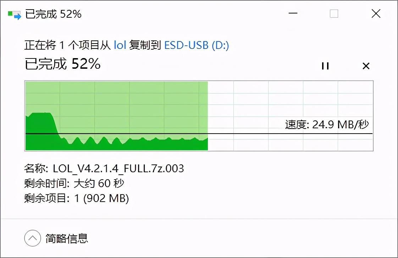Cancel the copy with the X icon

[366, 66]
